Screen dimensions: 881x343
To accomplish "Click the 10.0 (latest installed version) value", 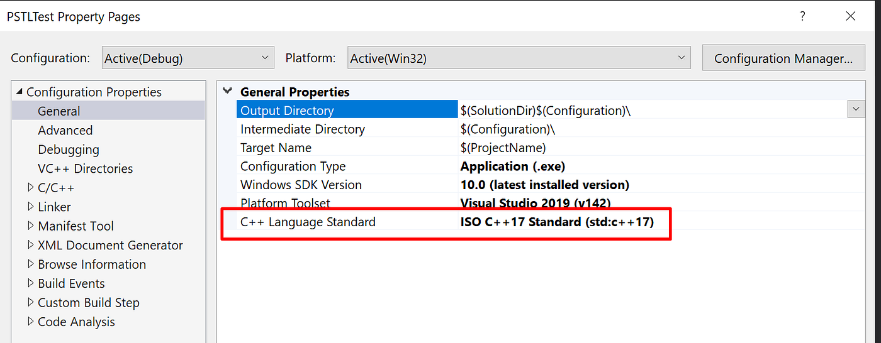I will click(x=545, y=185).
